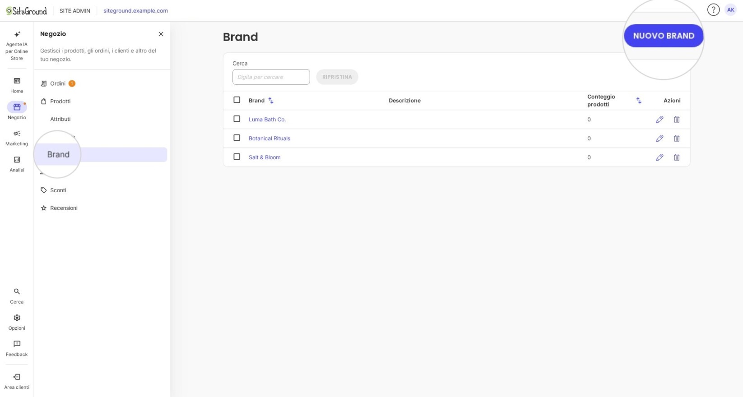
Task: Open the Botanical Rituals brand link
Action: [x=269, y=138]
